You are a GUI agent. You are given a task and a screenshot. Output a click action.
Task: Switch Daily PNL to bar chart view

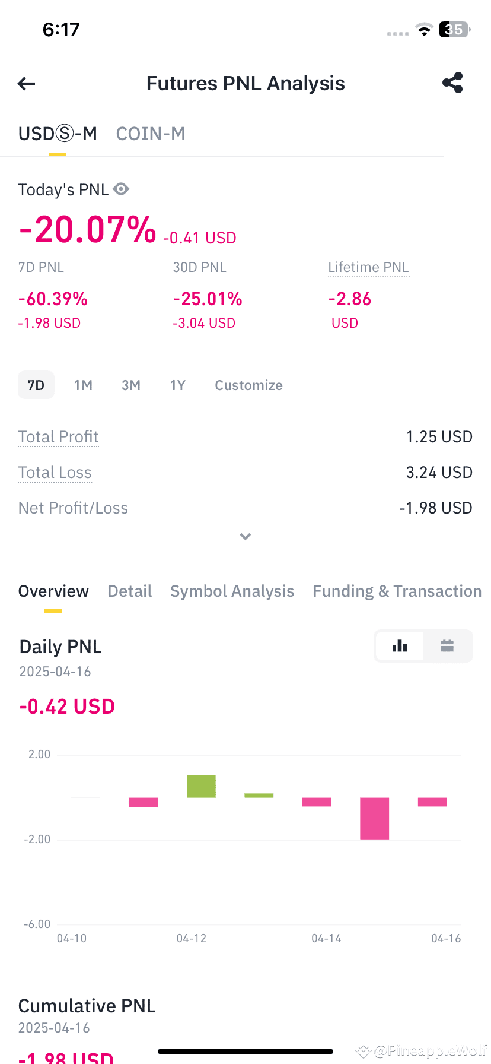(400, 646)
